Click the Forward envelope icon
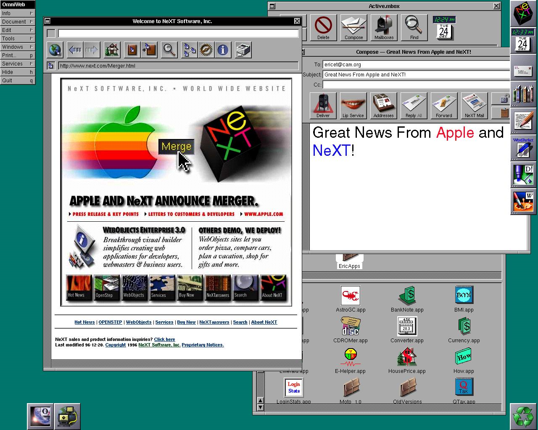Image resolution: width=538 pixels, height=430 pixels. click(444, 105)
